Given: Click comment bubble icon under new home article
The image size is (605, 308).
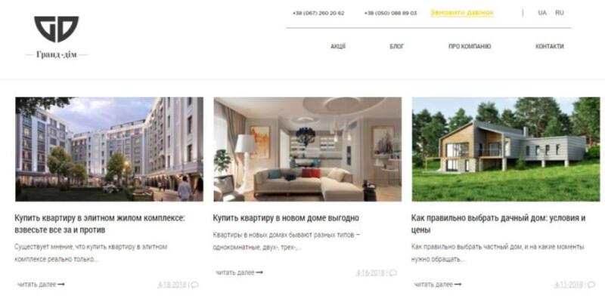Looking at the screenshot, I should tap(392, 273).
